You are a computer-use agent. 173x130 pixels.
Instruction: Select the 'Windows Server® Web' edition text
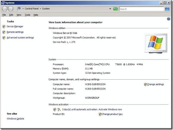[x=65, y=33]
